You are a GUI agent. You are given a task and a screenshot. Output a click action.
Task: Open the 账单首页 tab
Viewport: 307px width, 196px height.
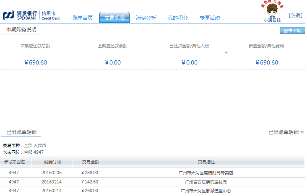(x=82, y=18)
